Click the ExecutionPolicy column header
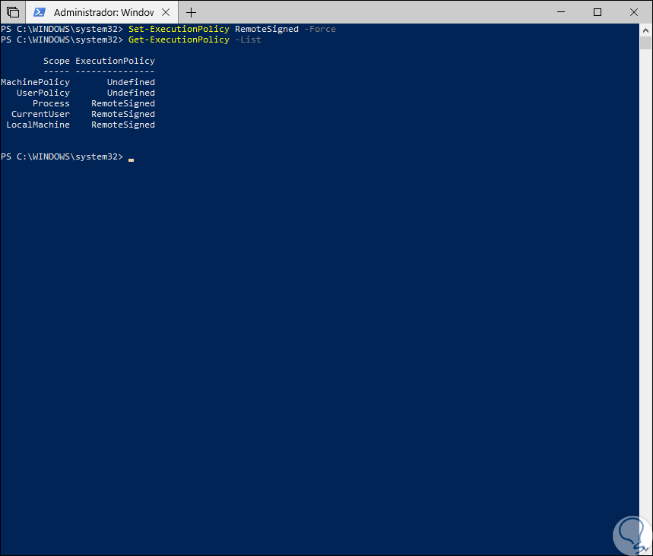This screenshot has height=556, width=653. pos(115,60)
